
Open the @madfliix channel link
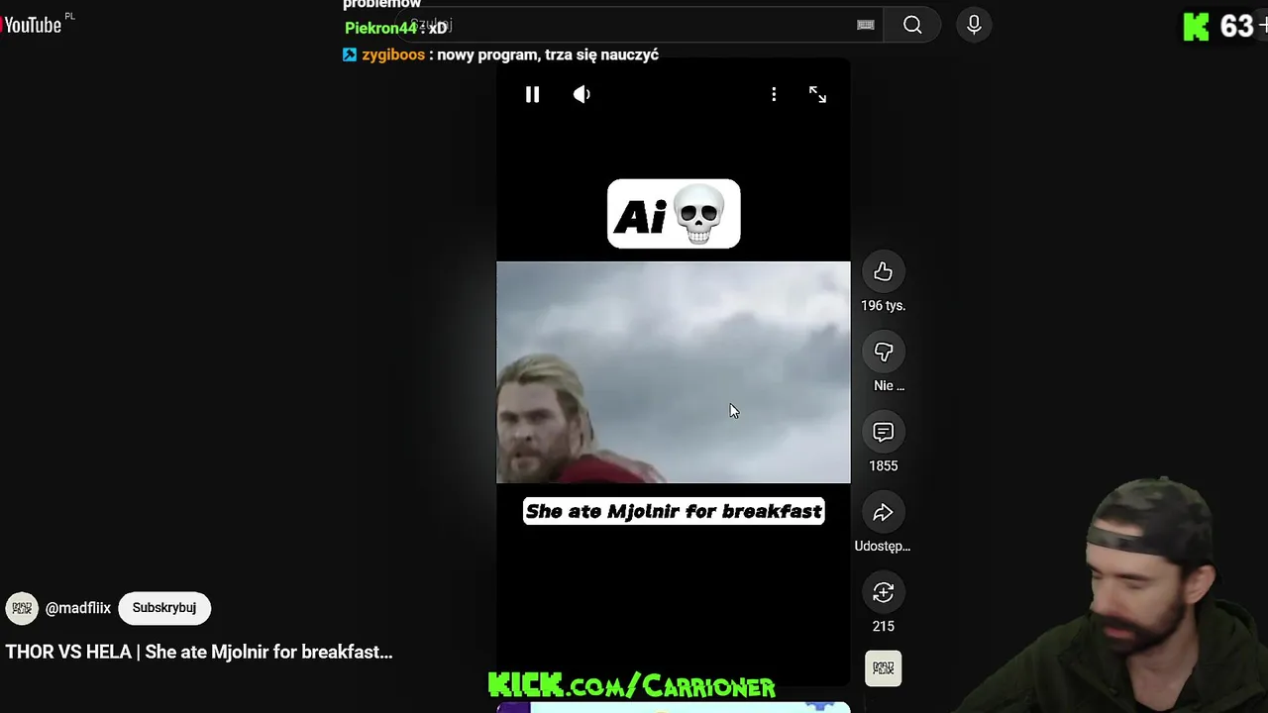point(78,608)
